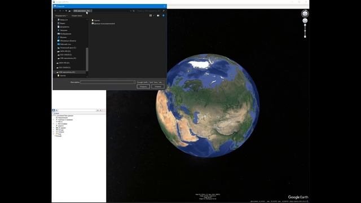Click zoom in at the slider's top
The width and height of the screenshot is (361, 203).
[x=305, y=25]
